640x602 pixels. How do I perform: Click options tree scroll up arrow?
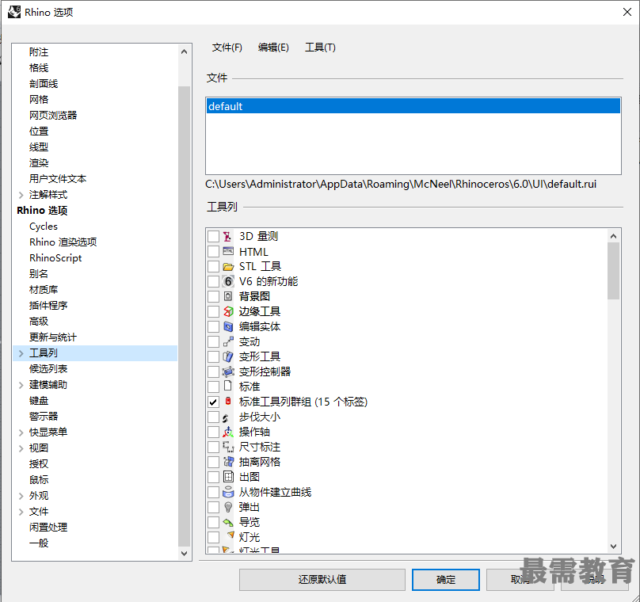[184, 51]
